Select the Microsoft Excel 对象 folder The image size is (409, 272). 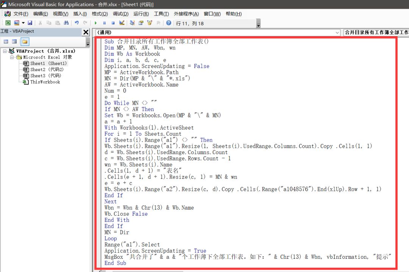click(47, 57)
